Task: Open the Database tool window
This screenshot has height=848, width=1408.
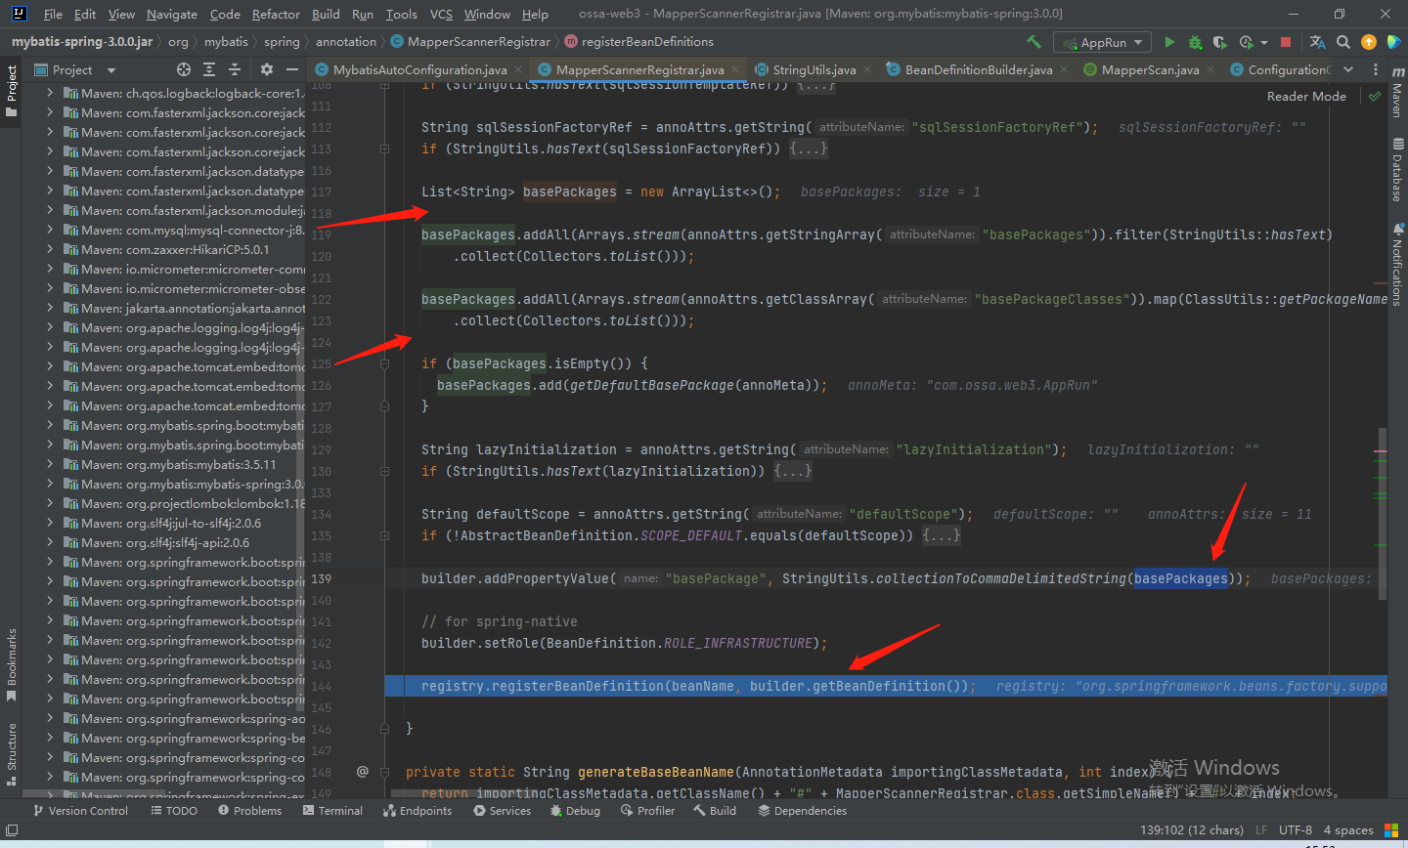Action: click(1397, 169)
